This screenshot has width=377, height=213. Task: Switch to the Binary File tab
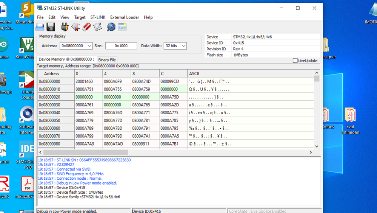click(107, 60)
